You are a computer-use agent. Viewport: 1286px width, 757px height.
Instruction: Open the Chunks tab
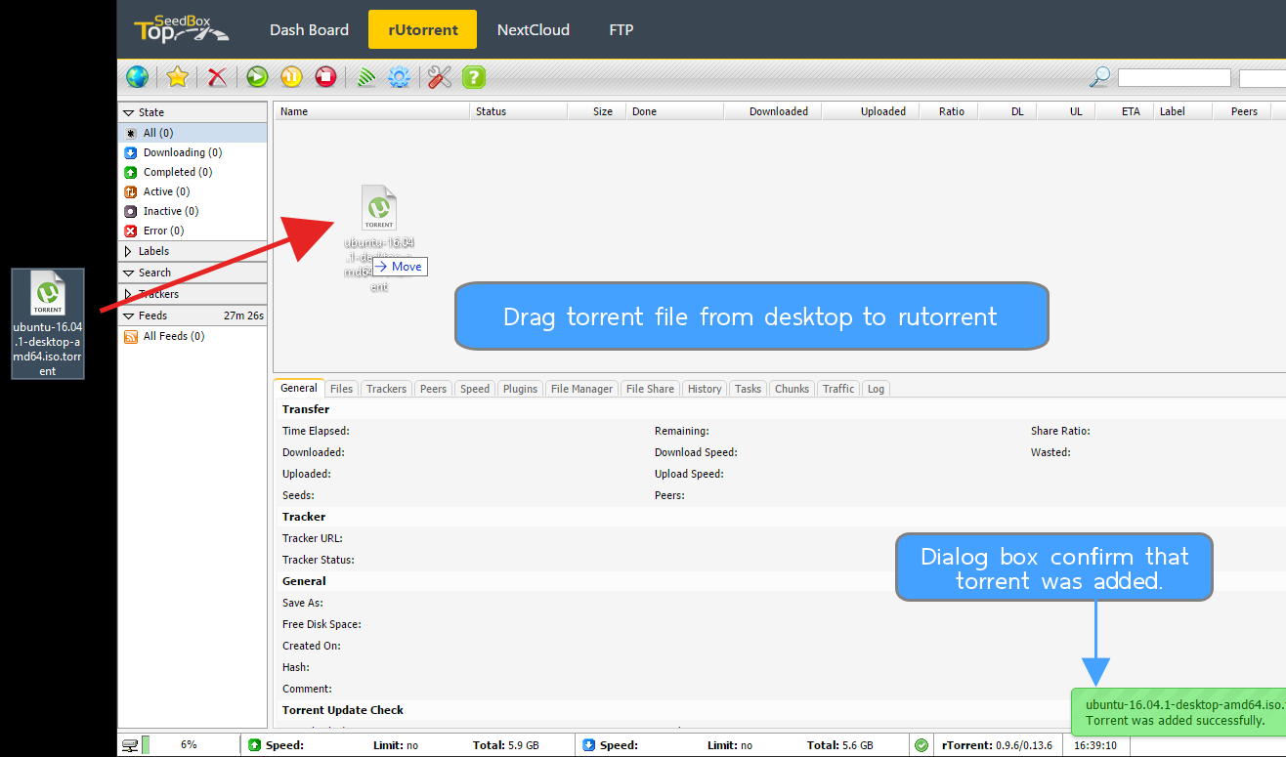coord(792,389)
